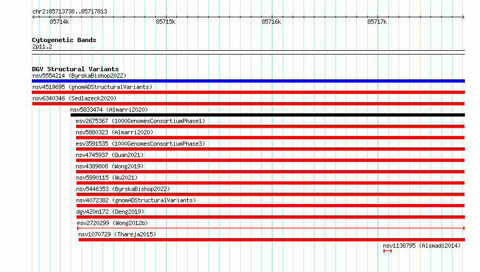Open the nsv1138795 (Alsmadi2014) variant label
Image resolution: width=480 pixels, height=272 pixels.
coord(422,246)
